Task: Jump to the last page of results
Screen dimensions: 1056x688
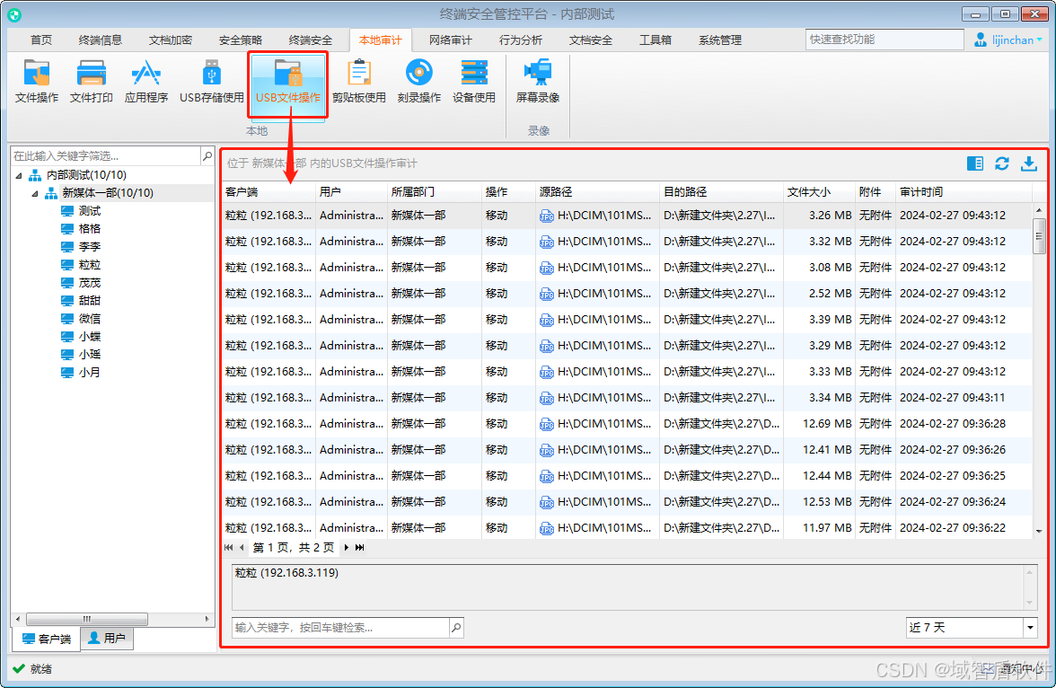Action: tap(359, 547)
